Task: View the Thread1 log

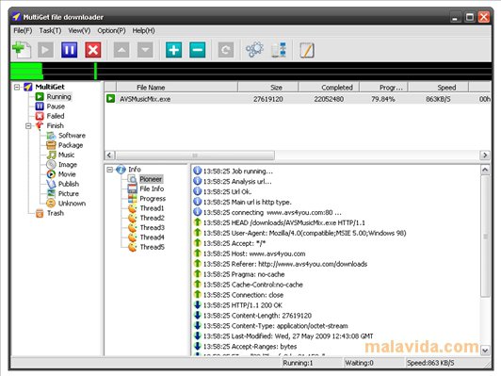Action: pyautogui.click(x=153, y=208)
